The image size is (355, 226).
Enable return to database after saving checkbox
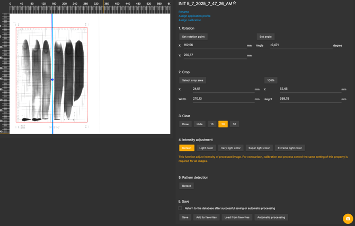[x=181, y=208]
